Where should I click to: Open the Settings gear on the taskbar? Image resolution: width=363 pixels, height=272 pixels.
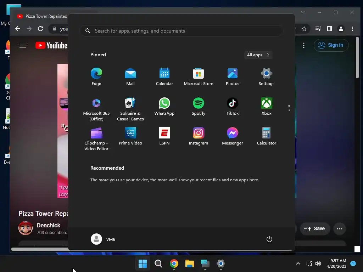click(x=220, y=263)
